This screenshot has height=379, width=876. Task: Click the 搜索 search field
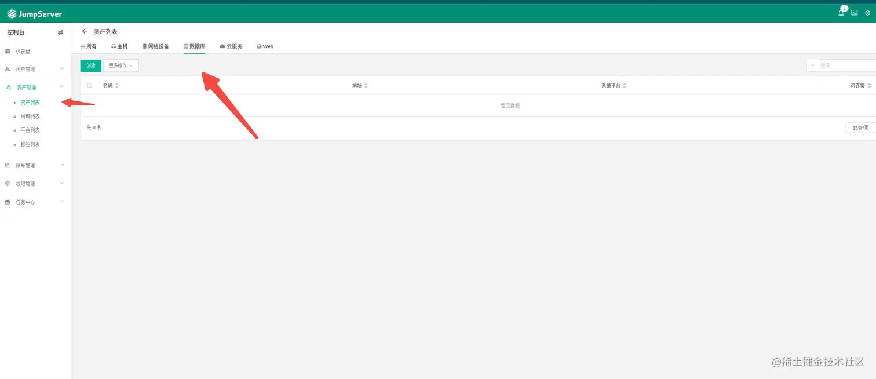846,65
